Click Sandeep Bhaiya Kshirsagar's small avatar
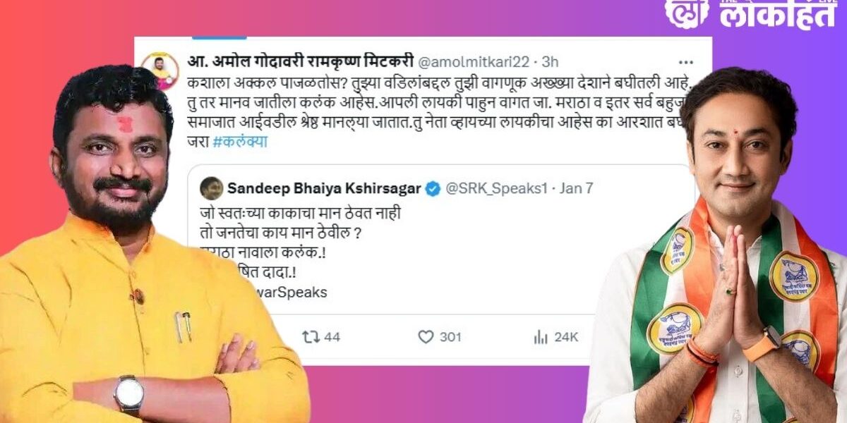 (x=212, y=188)
